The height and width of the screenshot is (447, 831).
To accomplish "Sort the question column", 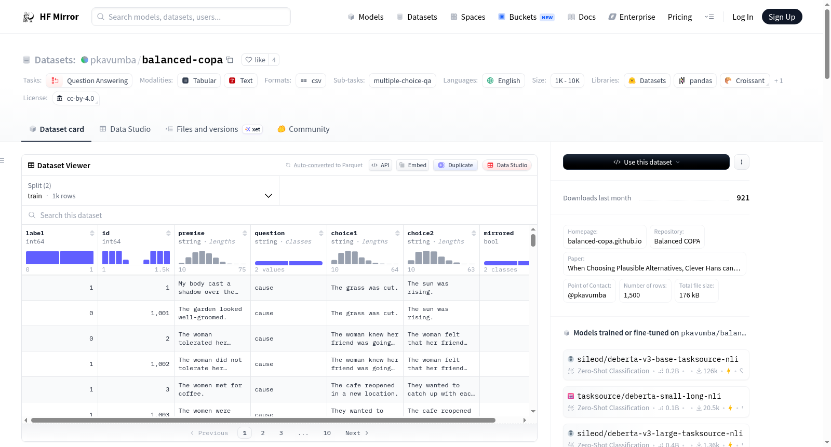I will [x=321, y=233].
